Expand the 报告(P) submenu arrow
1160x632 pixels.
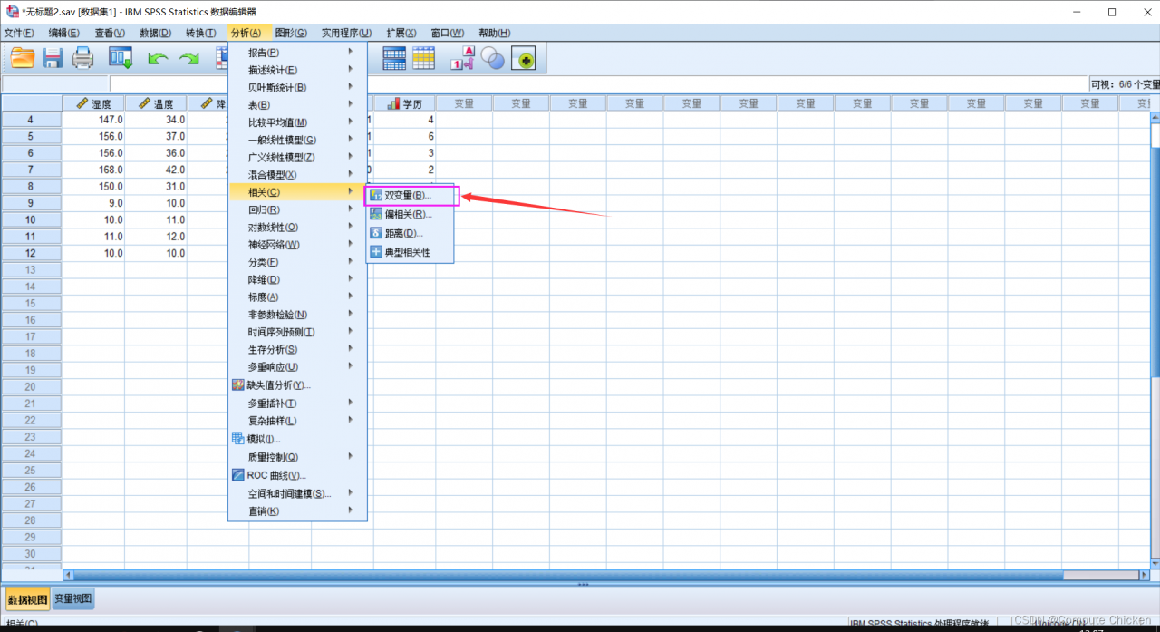point(351,53)
